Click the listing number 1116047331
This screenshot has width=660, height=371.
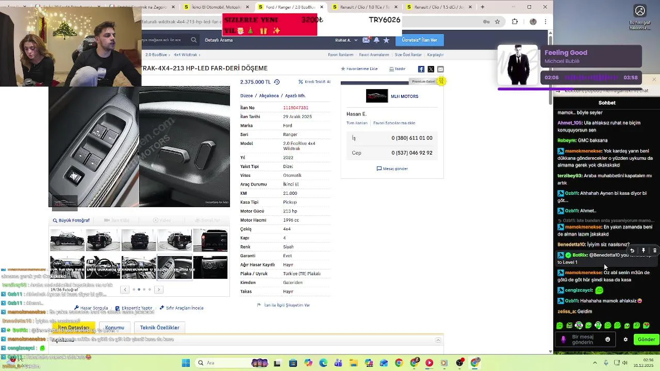pyautogui.click(x=295, y=108)
